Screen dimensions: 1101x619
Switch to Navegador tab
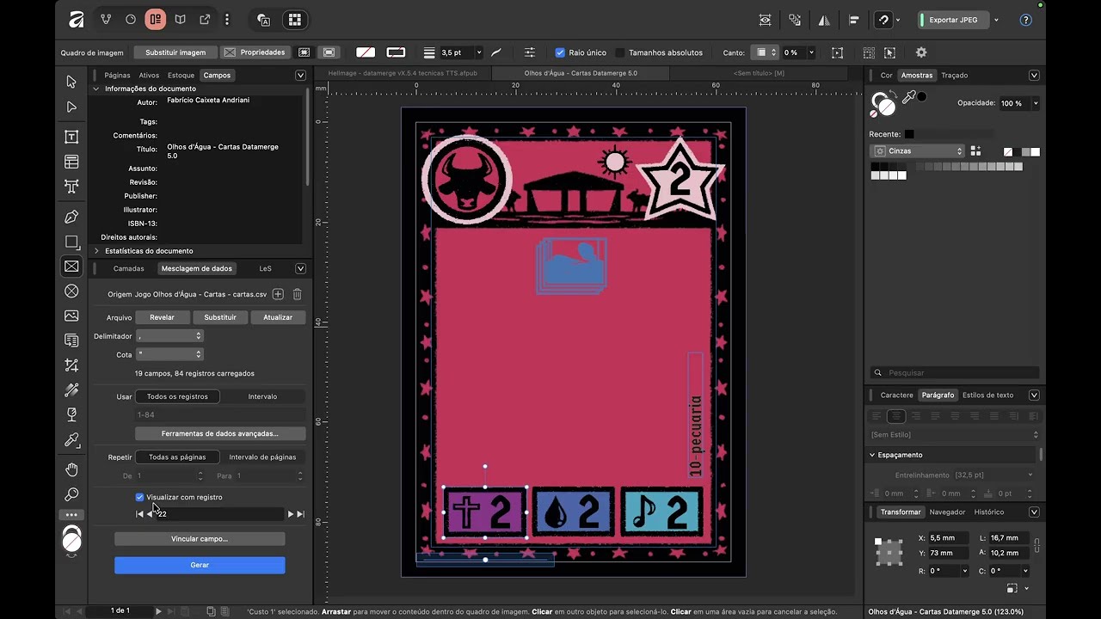click(x=947, y=512)
